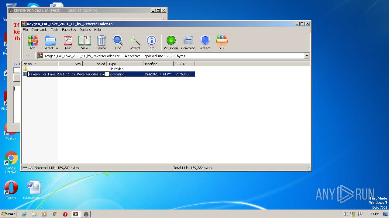Click 'Total 1 file, 159,232 bytes' status text
Viewport: 389px width, 218px height.
192,168
